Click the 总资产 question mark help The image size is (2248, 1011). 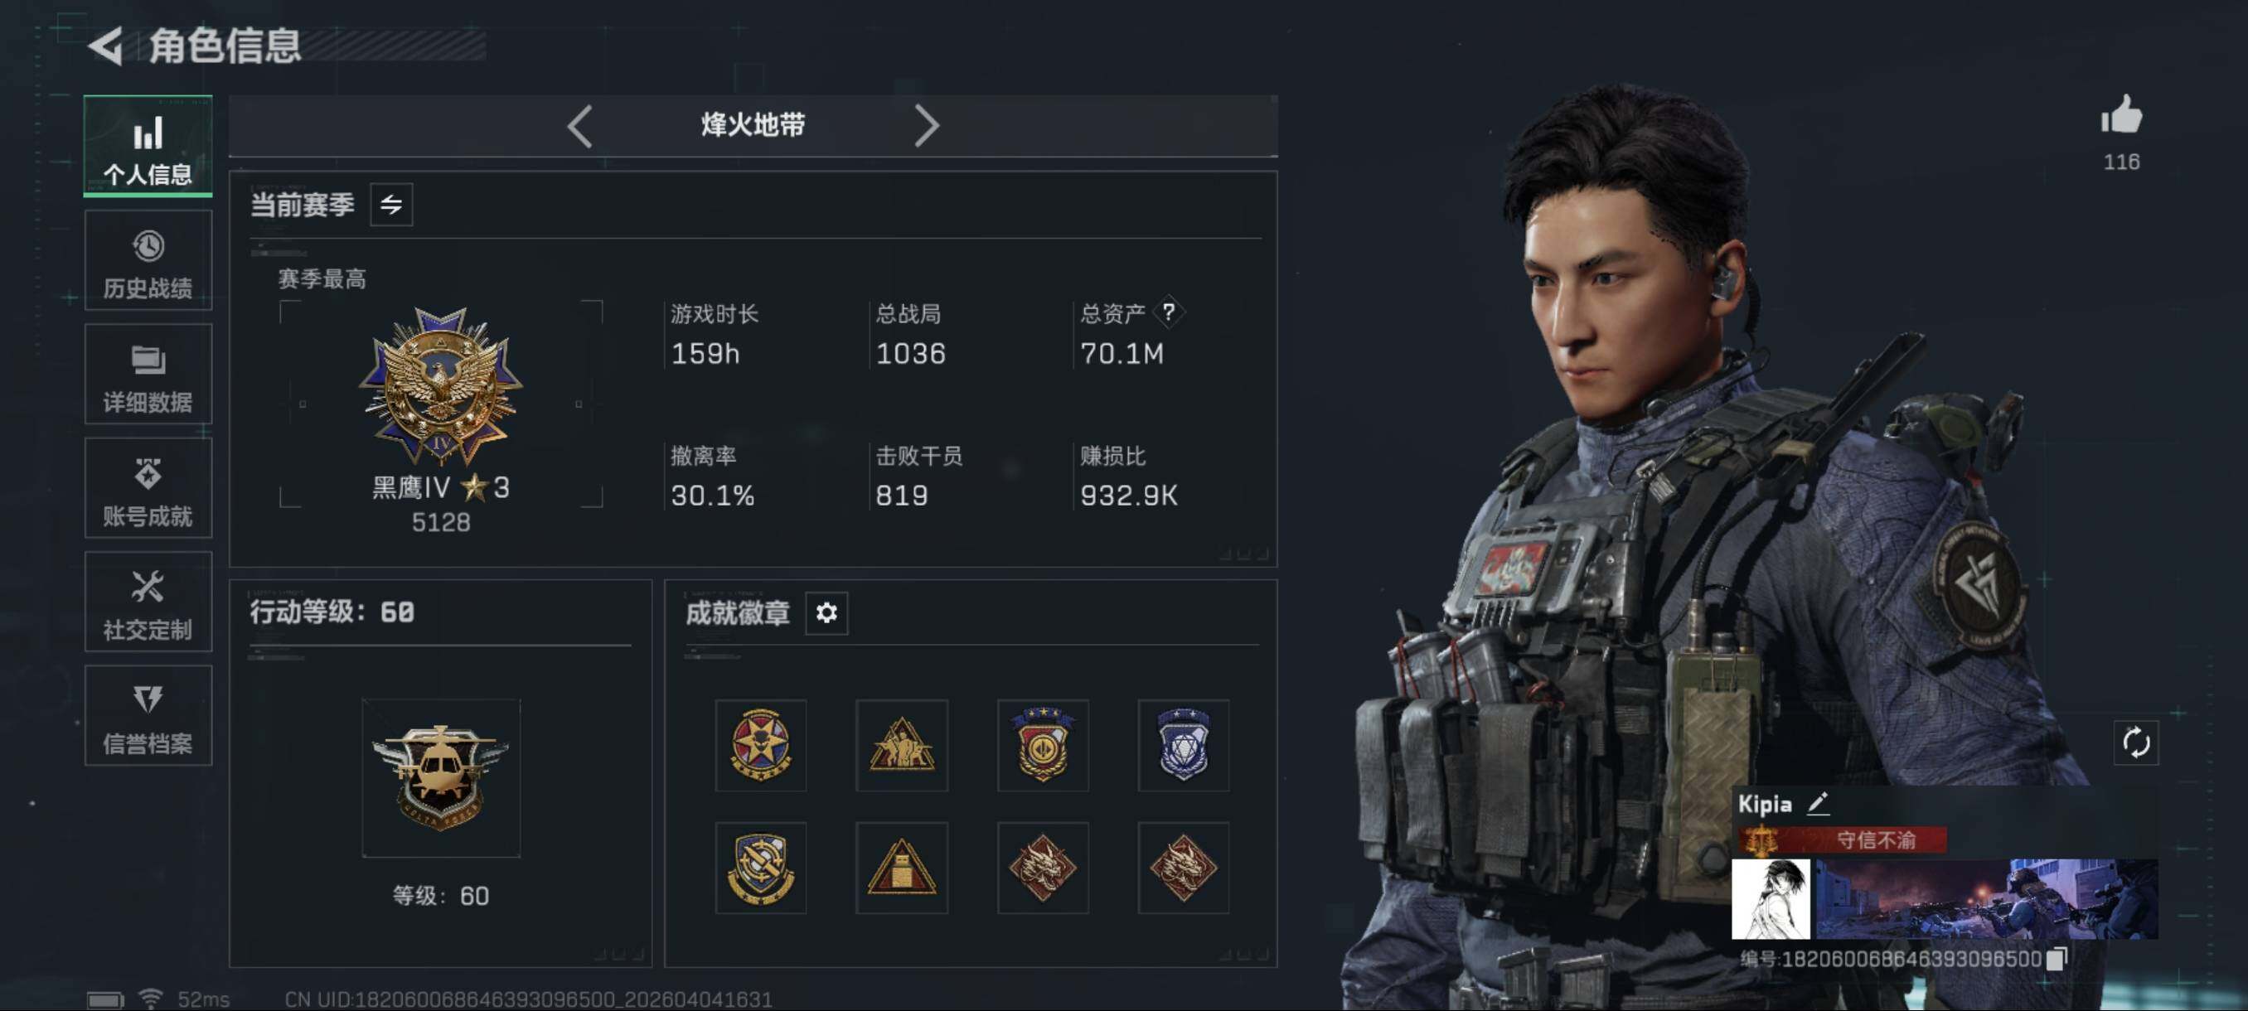pos(1169,312)
